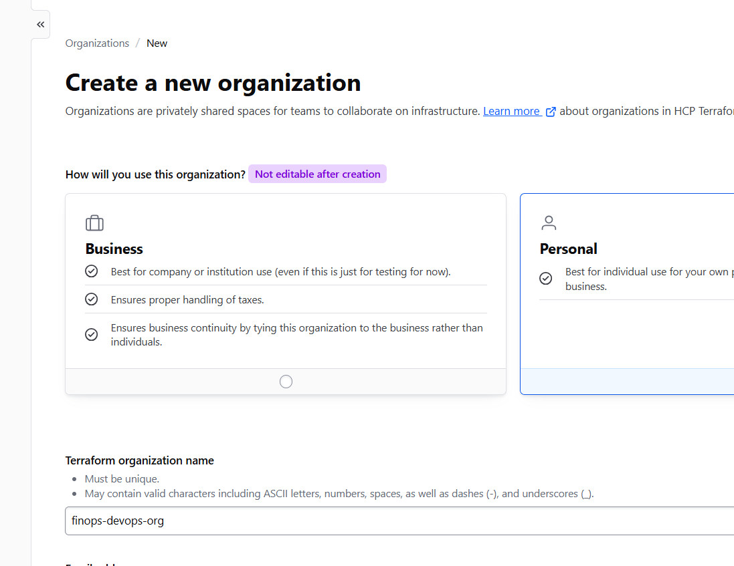The width and height of the screenshot is (734, 566).
Task: Open the Learn more link
Action: 511,112
